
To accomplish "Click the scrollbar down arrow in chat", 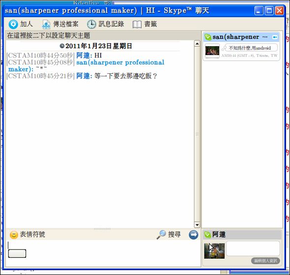I will coord(197,225).
